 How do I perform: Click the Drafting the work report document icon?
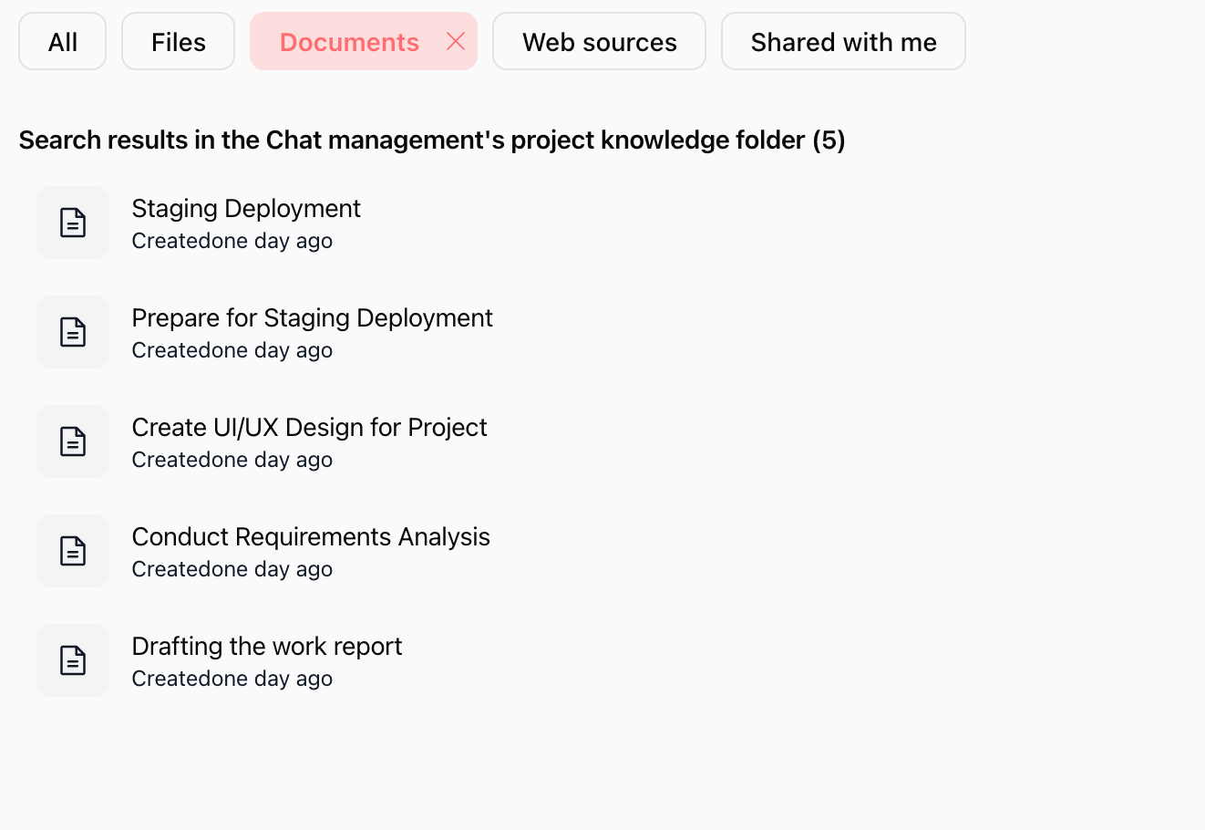(73, 660)
